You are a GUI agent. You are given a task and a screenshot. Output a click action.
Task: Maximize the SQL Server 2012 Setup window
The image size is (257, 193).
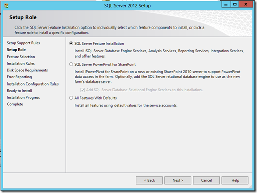235,5
